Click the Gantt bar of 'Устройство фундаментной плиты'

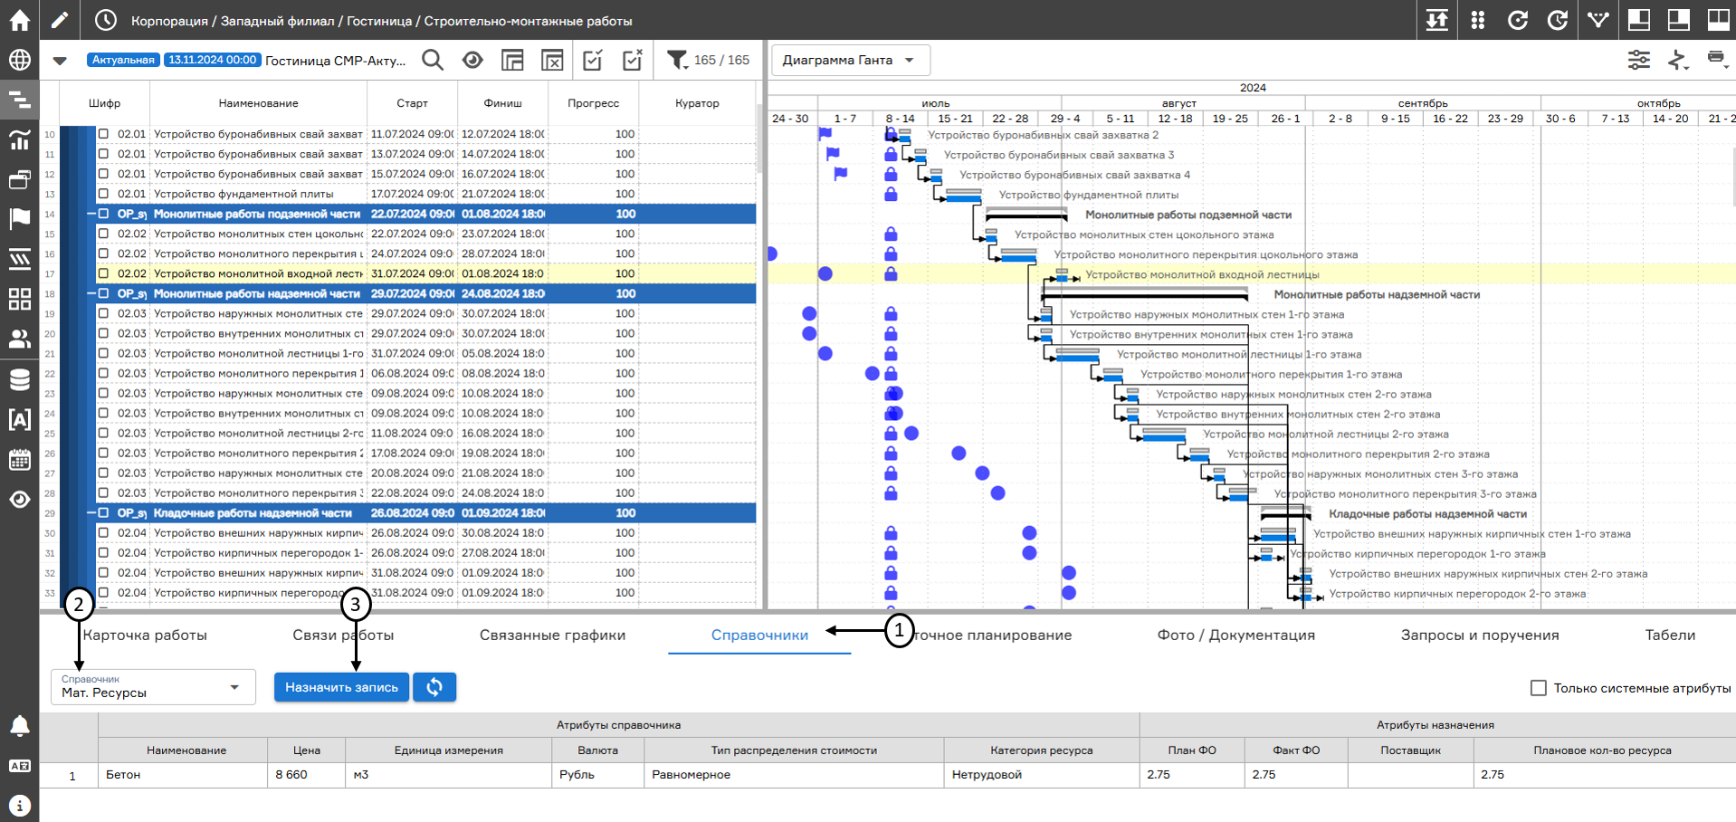tap(963, 198)
